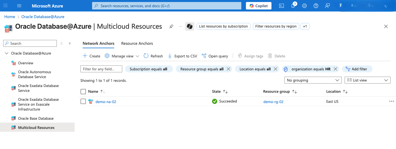Screen dimensions: 396x149
Task: Click the Refresh toolbar button
Action: 153,56
